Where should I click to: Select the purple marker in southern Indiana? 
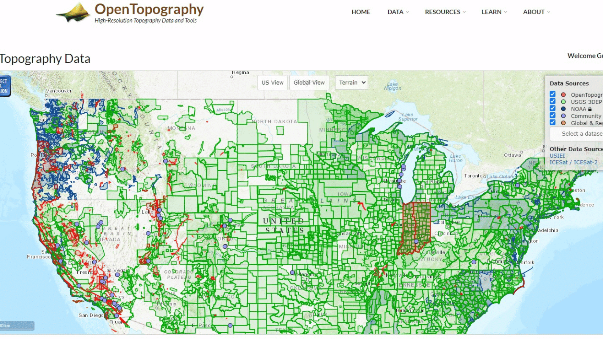(416, 241)
